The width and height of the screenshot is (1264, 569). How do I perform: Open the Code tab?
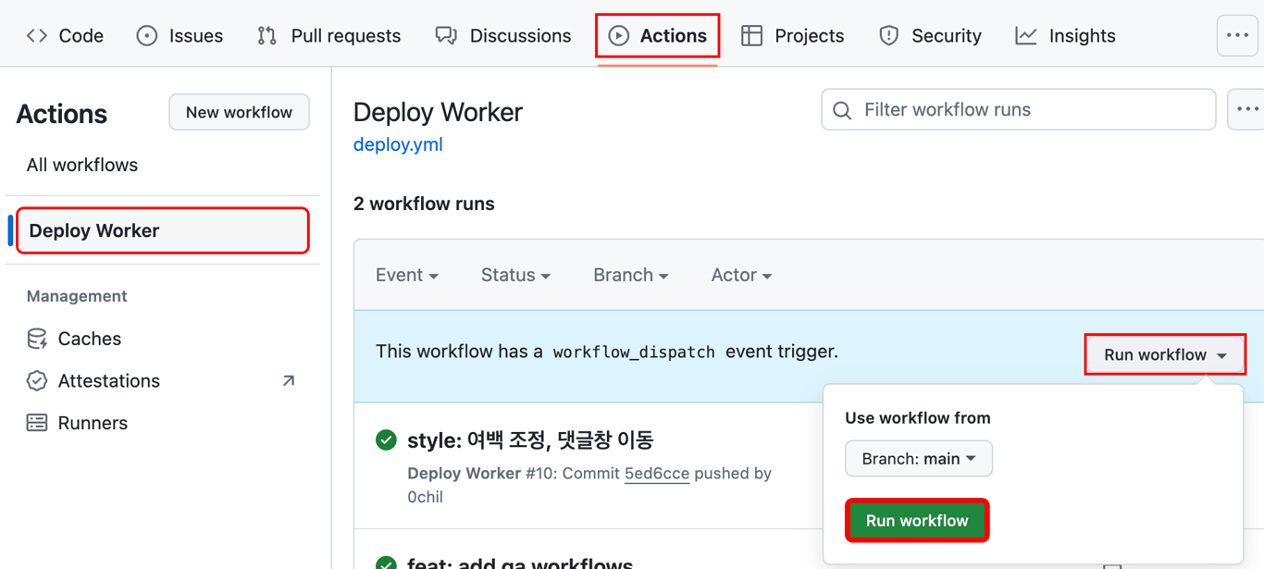point(65,35)
